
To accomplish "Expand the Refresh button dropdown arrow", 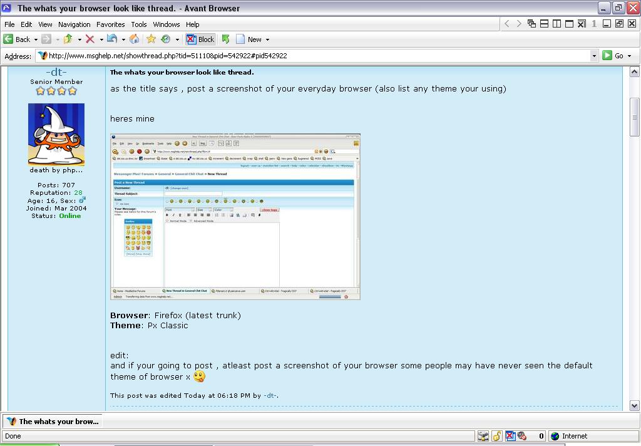I will click(123, 39).
